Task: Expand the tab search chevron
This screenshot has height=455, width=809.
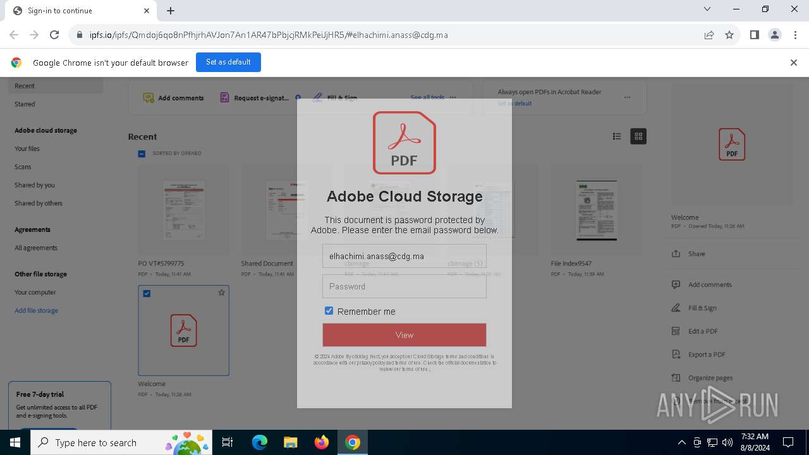Action: click(707, 9)
